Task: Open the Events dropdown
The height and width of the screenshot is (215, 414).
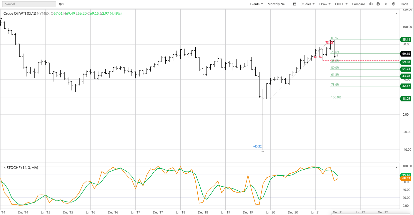Action: [x=256, y=4]
